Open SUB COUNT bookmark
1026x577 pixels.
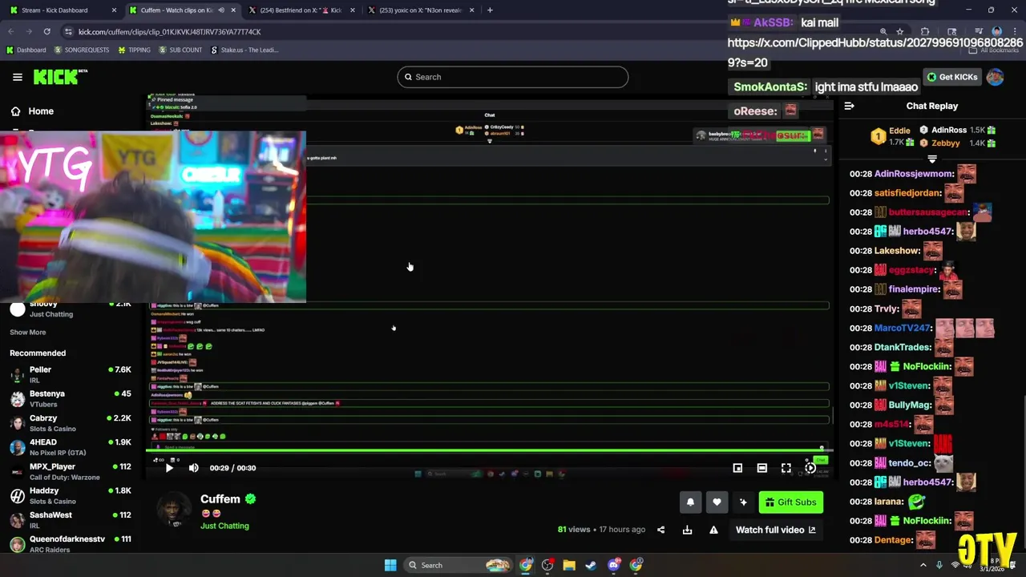pos(180,50)
